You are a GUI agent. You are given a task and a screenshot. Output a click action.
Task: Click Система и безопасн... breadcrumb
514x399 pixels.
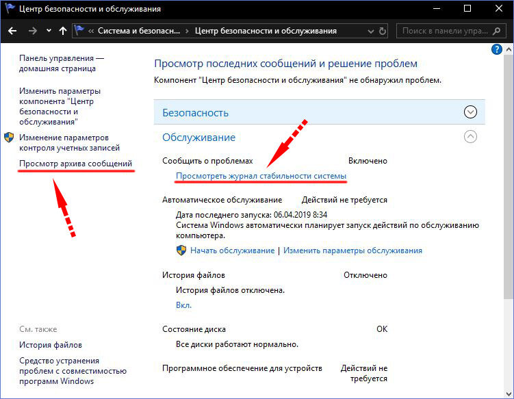pos(139,31)
